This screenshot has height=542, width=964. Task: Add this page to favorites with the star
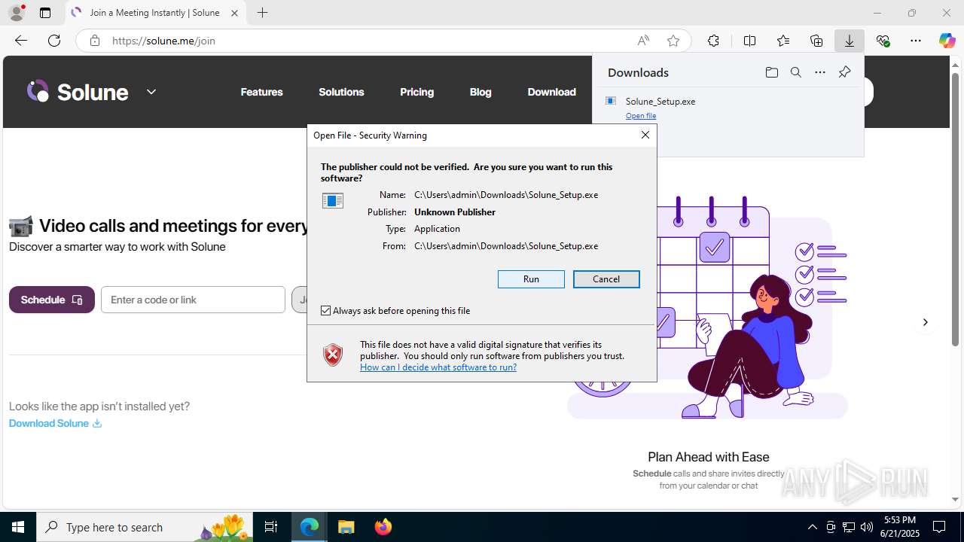pos(673,41)
